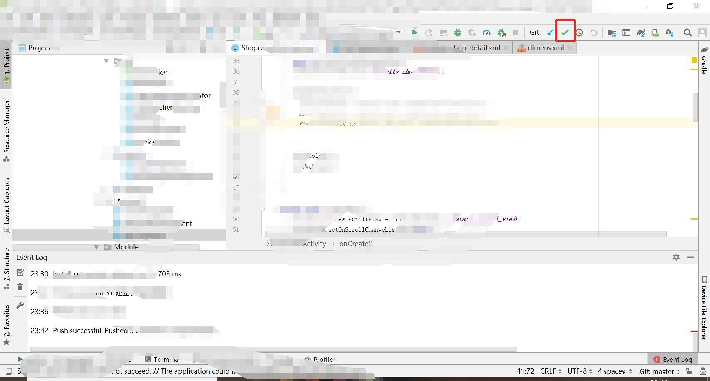This screenshot has height=381, width=710.
Task: Open the SDK Manager icon
Action: point(670,33)
